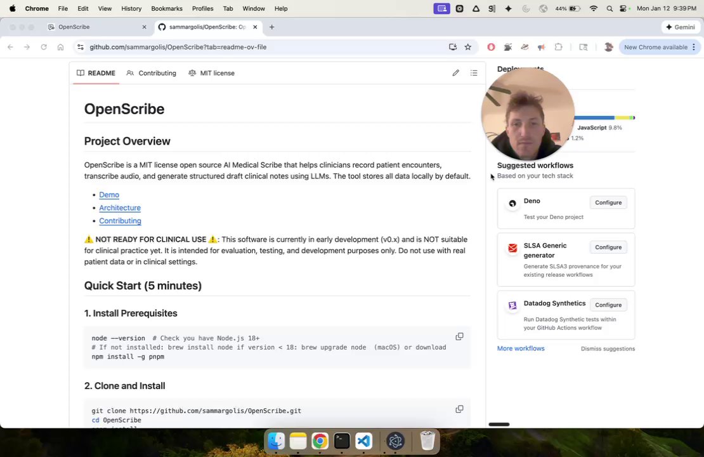Screen dimensions: 704x457
Task: Open the Deno workflow title
Action: tap(531, 201)
